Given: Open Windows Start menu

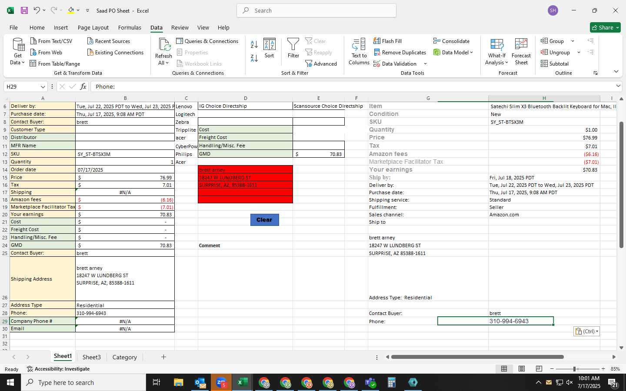Looking at the screenshot, I should [10, 382].
